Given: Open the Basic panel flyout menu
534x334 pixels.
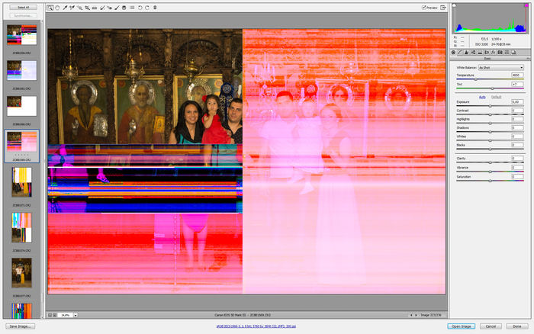Looking at the screenshot, I should pos(528,58).
